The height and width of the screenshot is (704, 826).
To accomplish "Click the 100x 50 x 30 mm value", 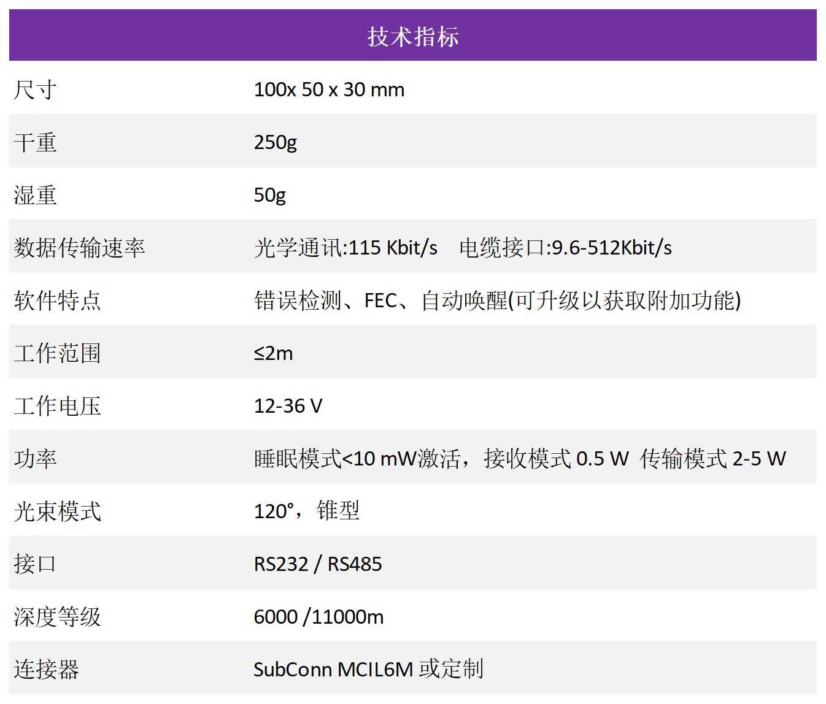I will coord(329,90).
